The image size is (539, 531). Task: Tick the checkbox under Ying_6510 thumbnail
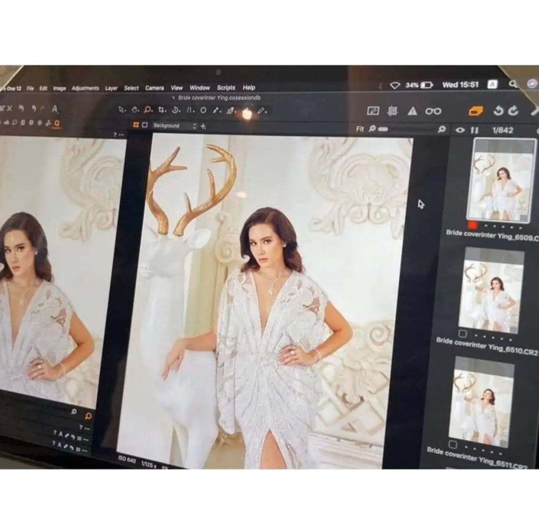click(x=463, y=334)
